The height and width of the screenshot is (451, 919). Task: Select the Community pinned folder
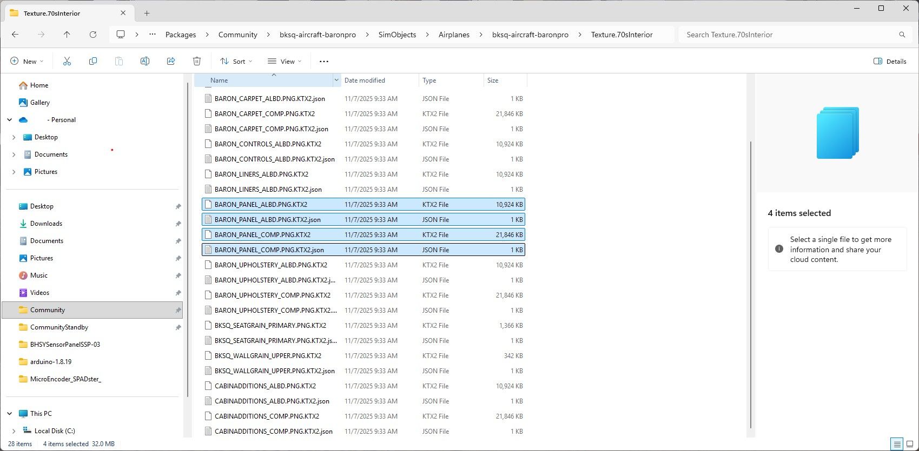point(92,310)
